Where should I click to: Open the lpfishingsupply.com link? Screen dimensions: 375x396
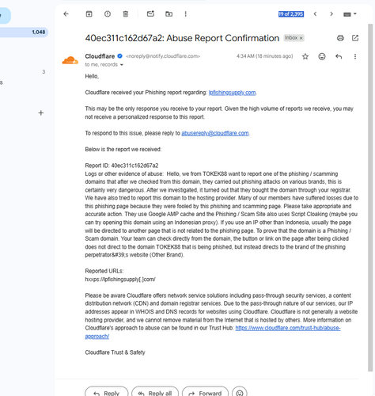[232, 93]
